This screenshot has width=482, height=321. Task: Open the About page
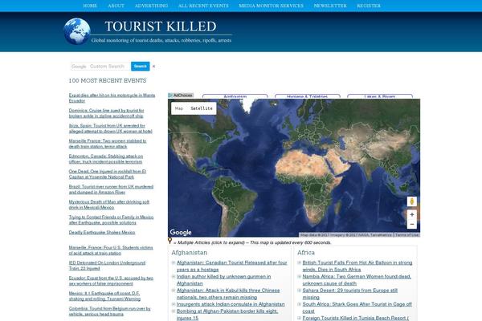point(116,6)
